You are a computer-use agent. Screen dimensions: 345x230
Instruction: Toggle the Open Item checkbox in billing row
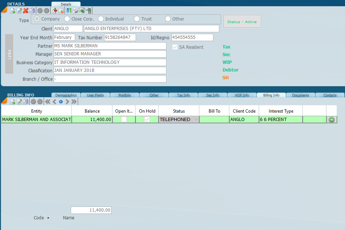click(x=124, y=120)
